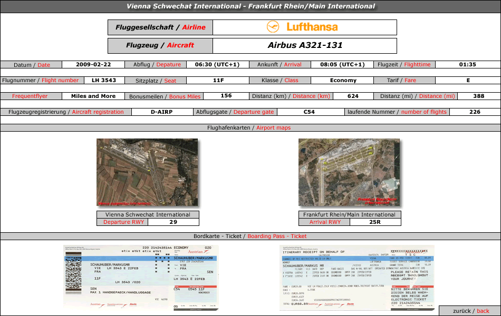Open the Austrian boarding pass image
The width and height of the screenshot is (501, 316).
click(141, 278)
